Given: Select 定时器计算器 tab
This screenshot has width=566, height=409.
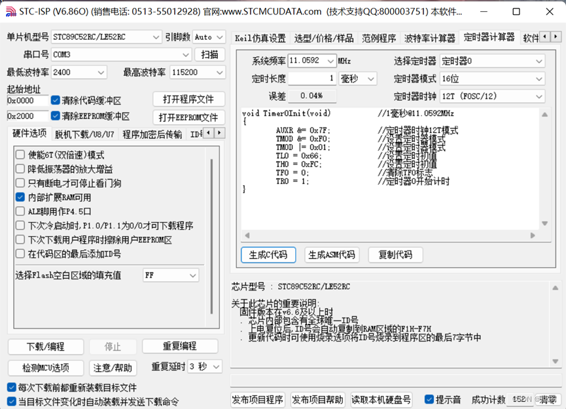Looking at the screenshot, I should (x=489, y=37).
